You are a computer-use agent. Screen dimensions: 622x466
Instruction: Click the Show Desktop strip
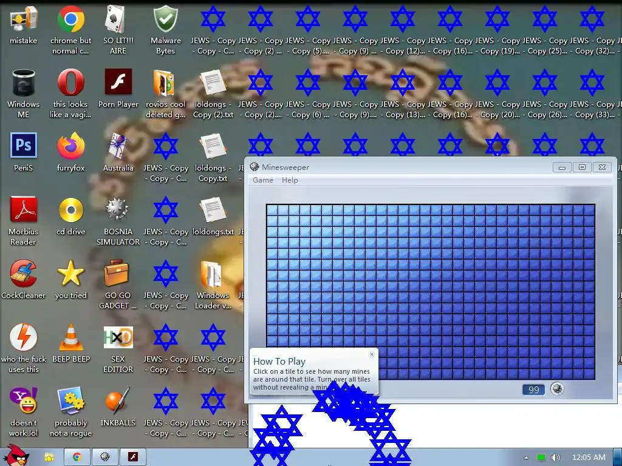(618, 458)
